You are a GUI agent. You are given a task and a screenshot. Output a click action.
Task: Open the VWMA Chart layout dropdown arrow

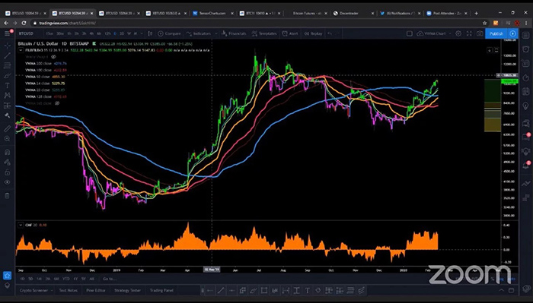coord(450,33)
